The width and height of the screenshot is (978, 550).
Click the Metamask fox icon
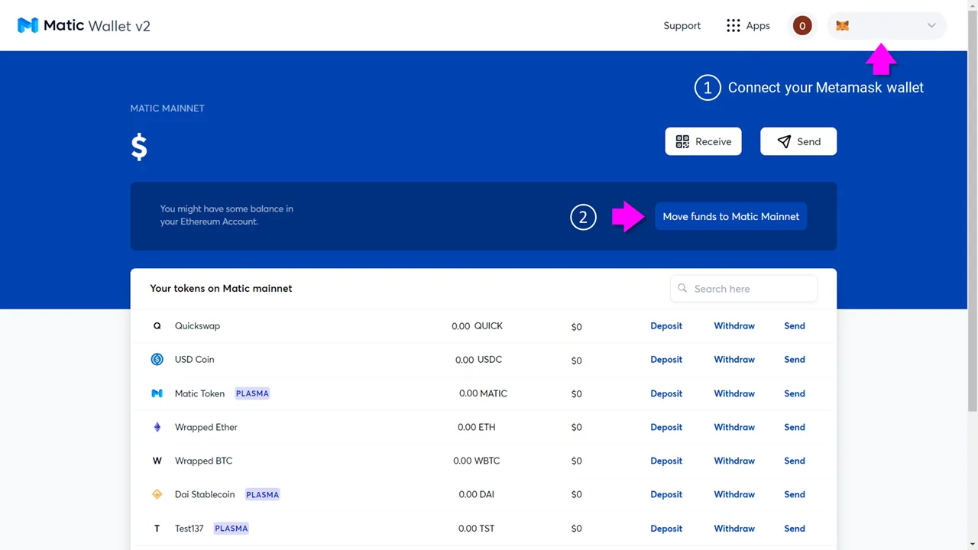842,26
